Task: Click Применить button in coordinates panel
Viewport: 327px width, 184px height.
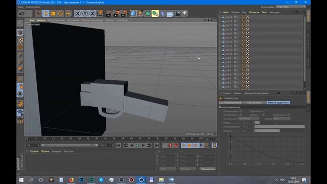Action: 207,169
